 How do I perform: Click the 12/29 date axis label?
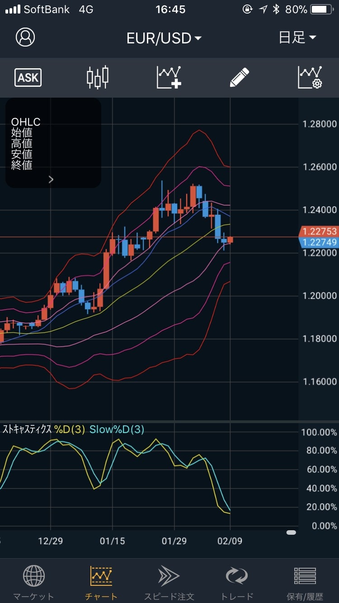pos(50,541)
